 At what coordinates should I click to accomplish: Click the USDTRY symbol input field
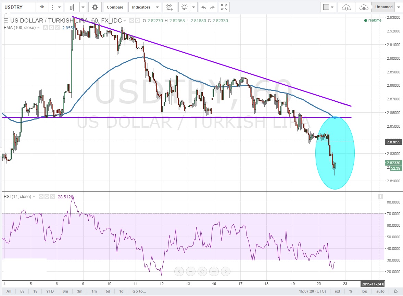18,7
